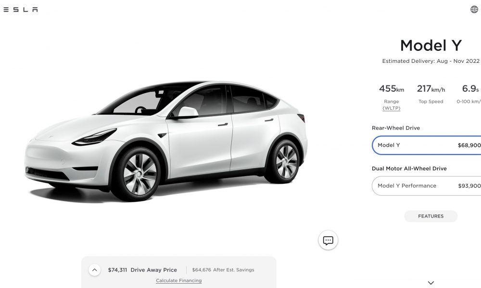Screen dimensions: 481x288
Task: Click the 6.9s acceleration stat
Action: coord(468,94)
